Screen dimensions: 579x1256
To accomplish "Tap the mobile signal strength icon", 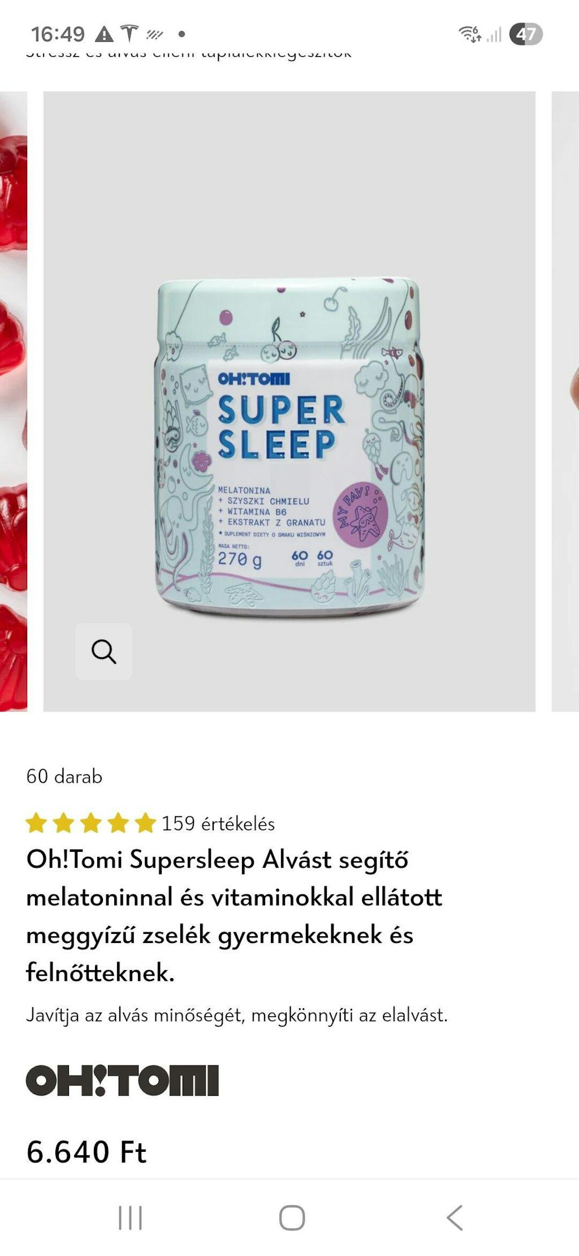I will pyautogui.click(x=494, y=35).
